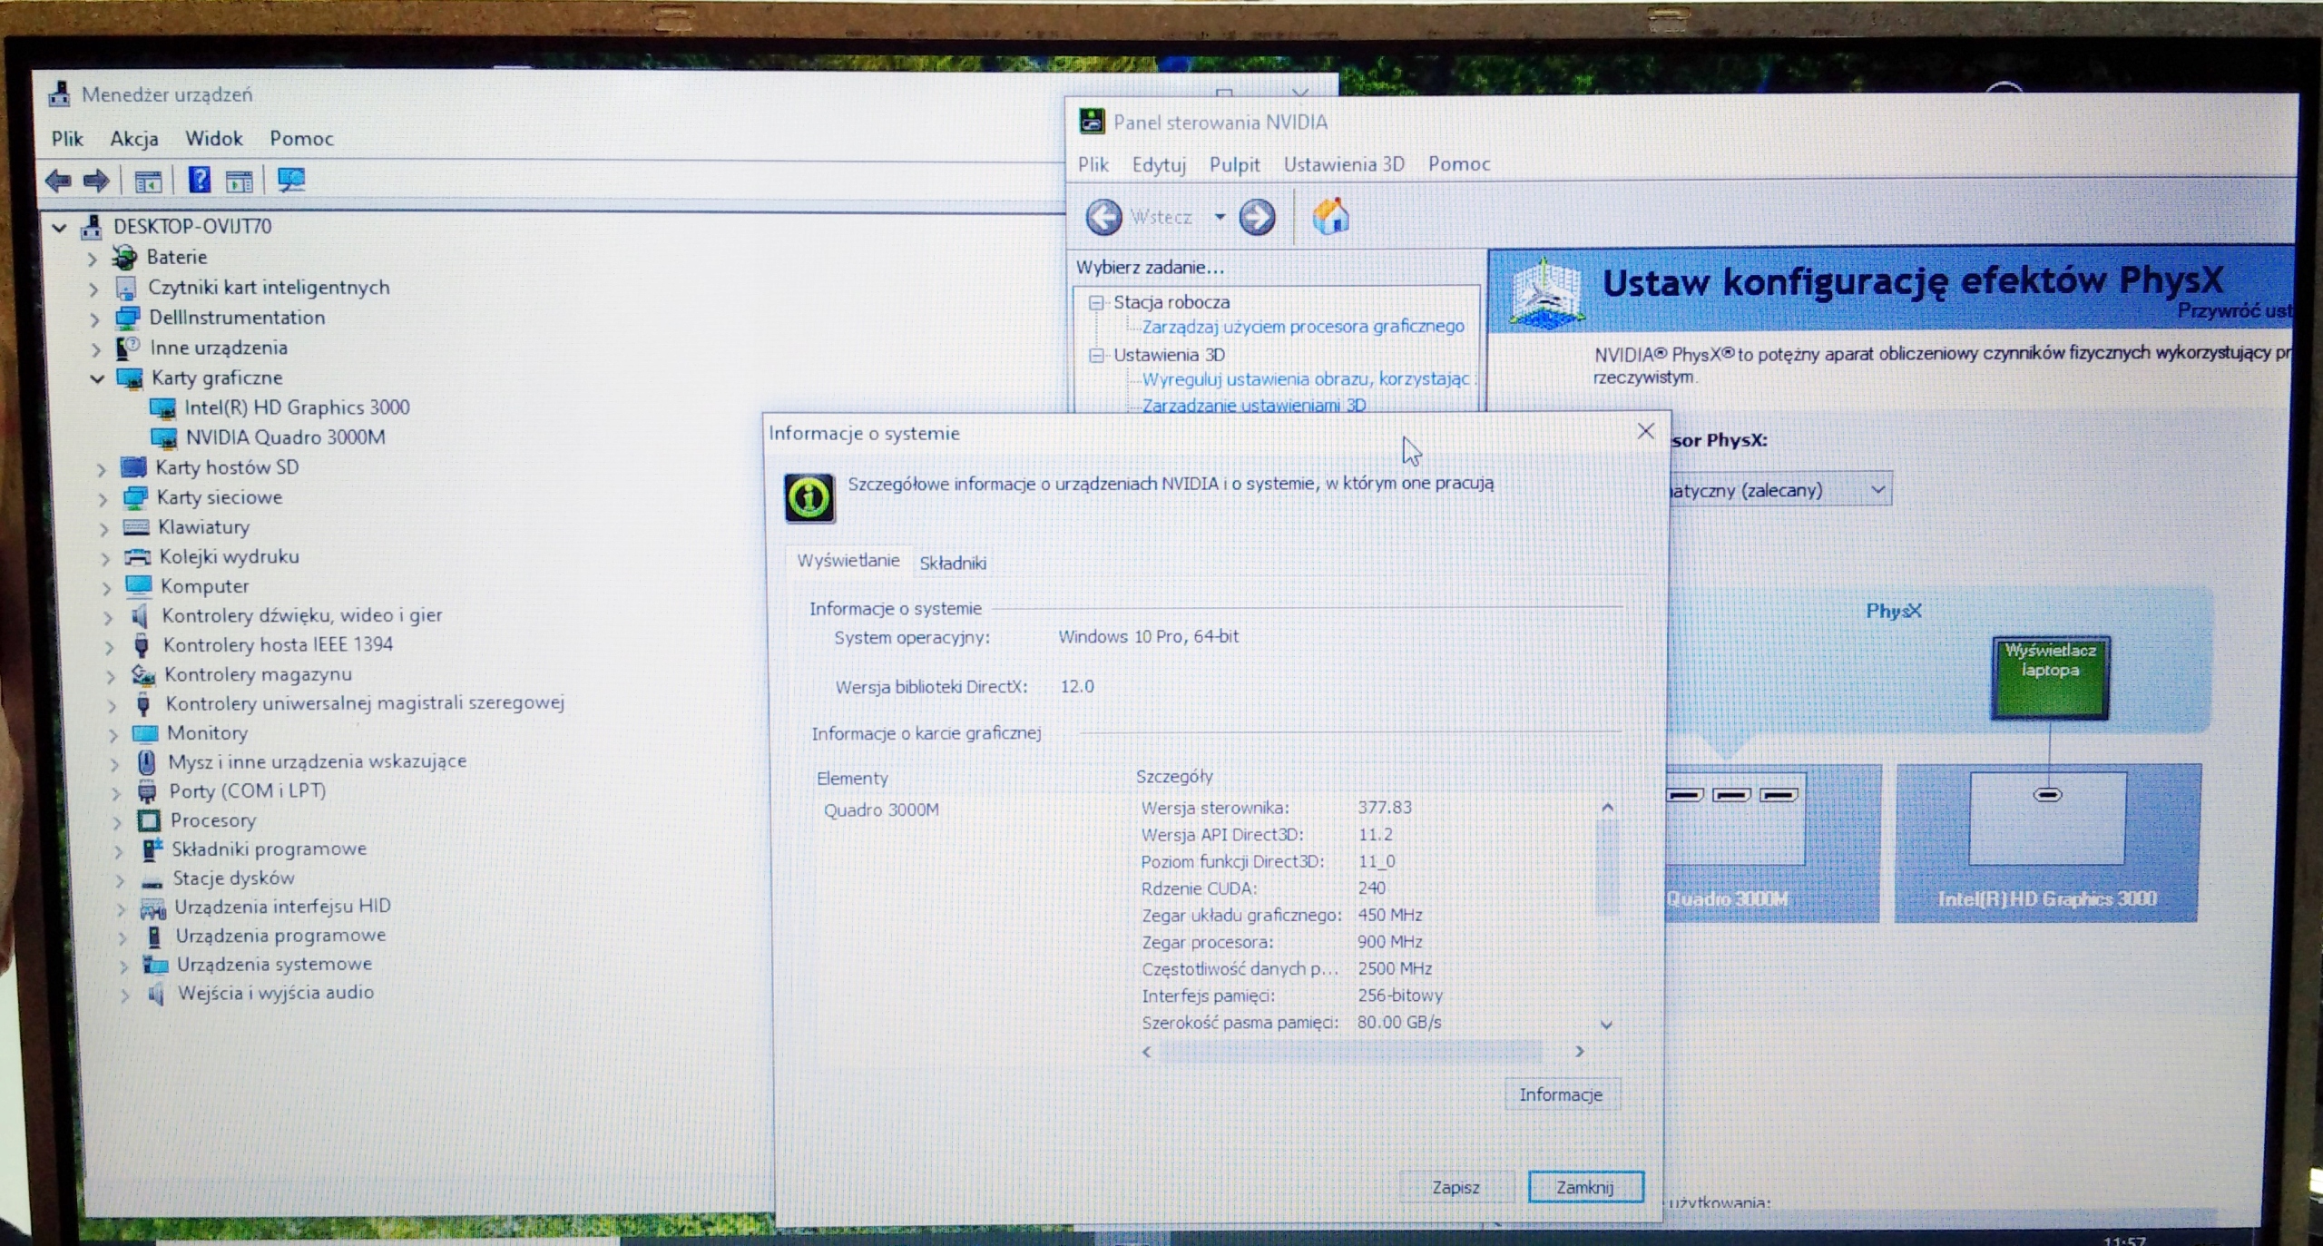Click the green Wyświetlacz laptopa display icon

coord(2050,678)
